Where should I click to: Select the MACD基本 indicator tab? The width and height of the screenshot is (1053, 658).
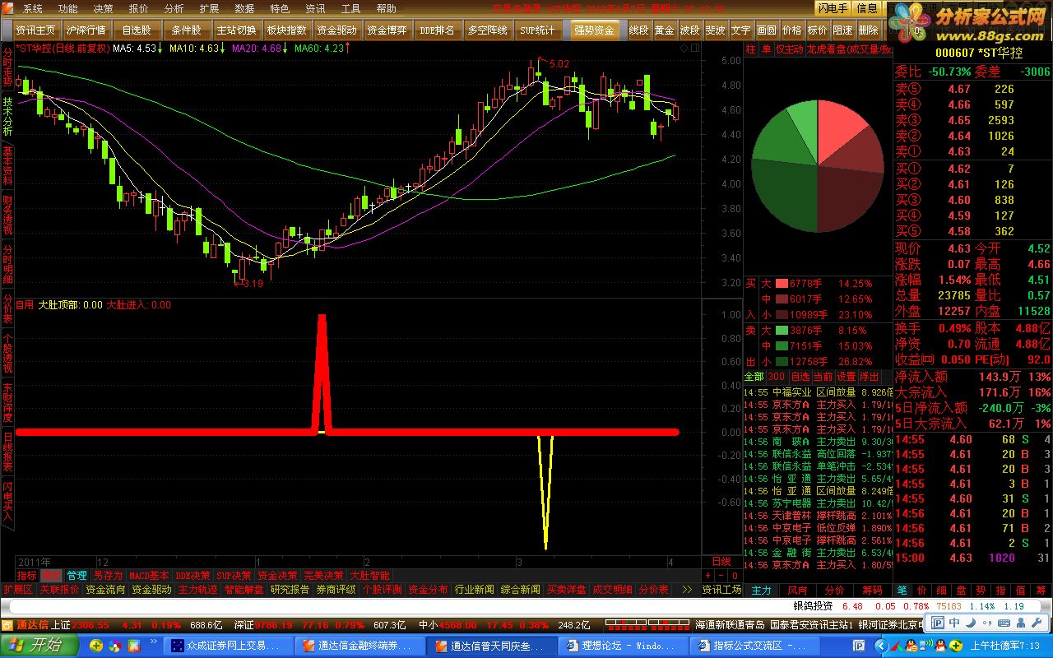point(149,576)
